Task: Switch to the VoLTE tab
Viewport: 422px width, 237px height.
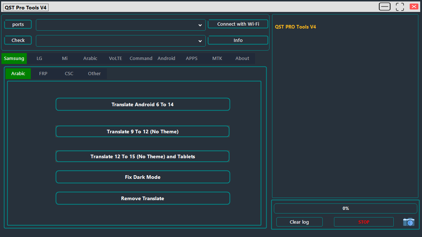Action: click(x=115, y=58)
